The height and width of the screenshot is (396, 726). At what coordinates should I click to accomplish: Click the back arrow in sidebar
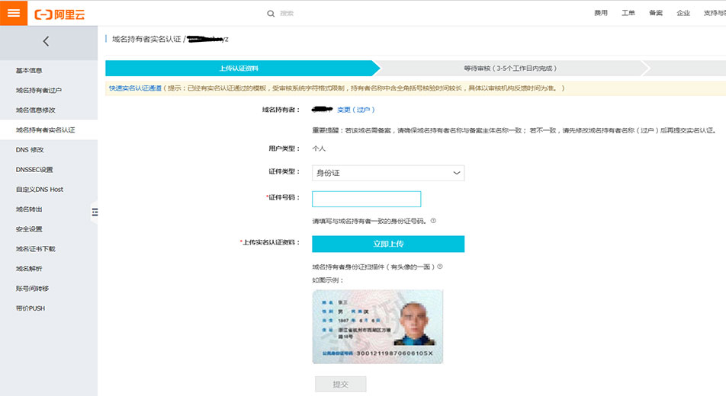[46, 42]
